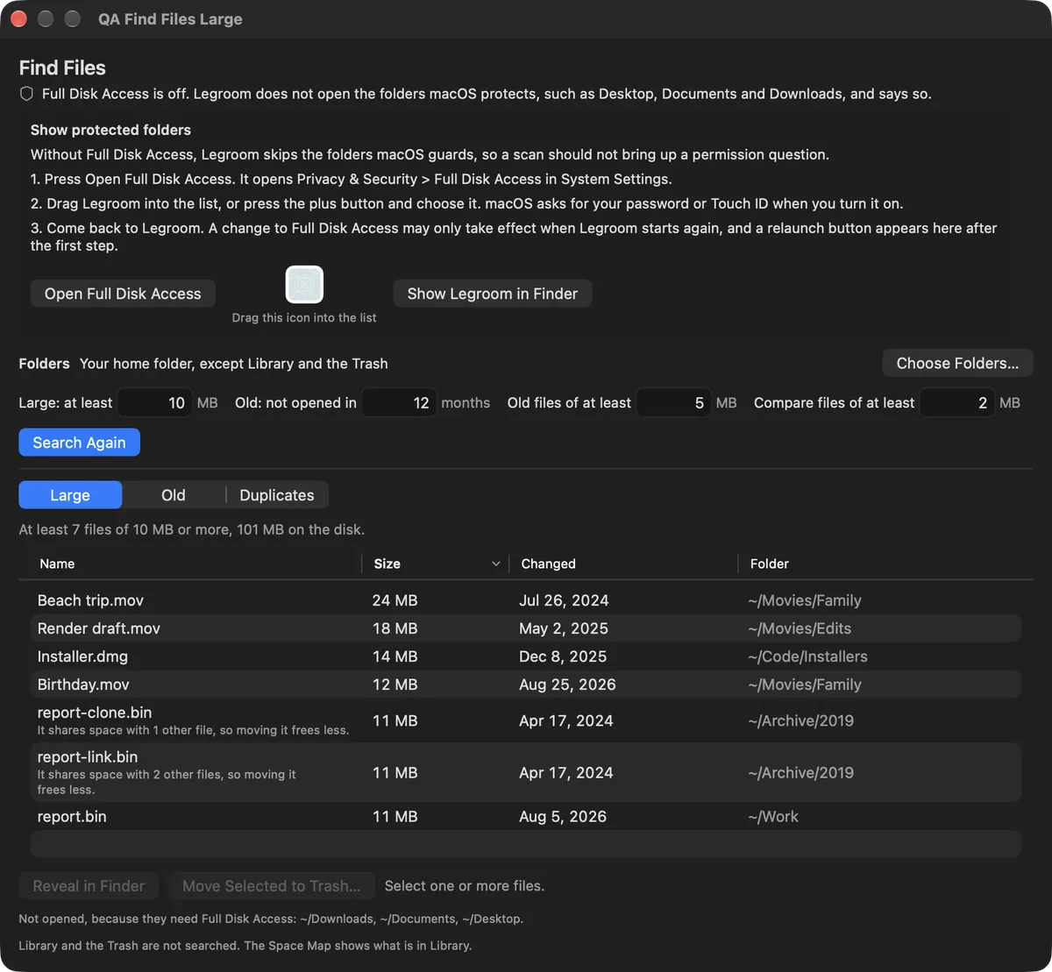Click the 'Not opened, because they need' note
This screenshot has width=1052, height=972.
(271, 919)
